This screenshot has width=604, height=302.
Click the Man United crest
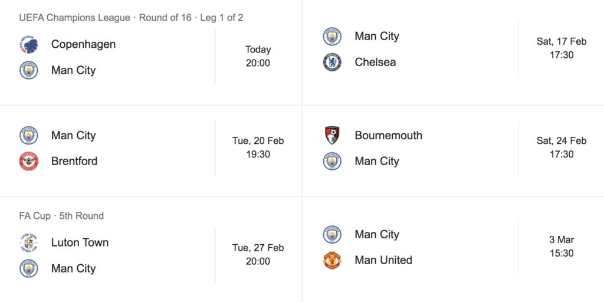click(x=332, y=260)
